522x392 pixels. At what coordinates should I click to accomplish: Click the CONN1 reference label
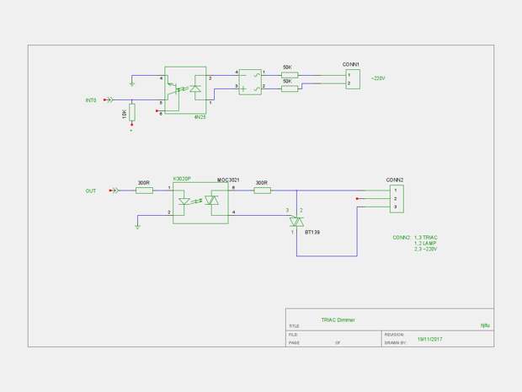click(351, 64)
